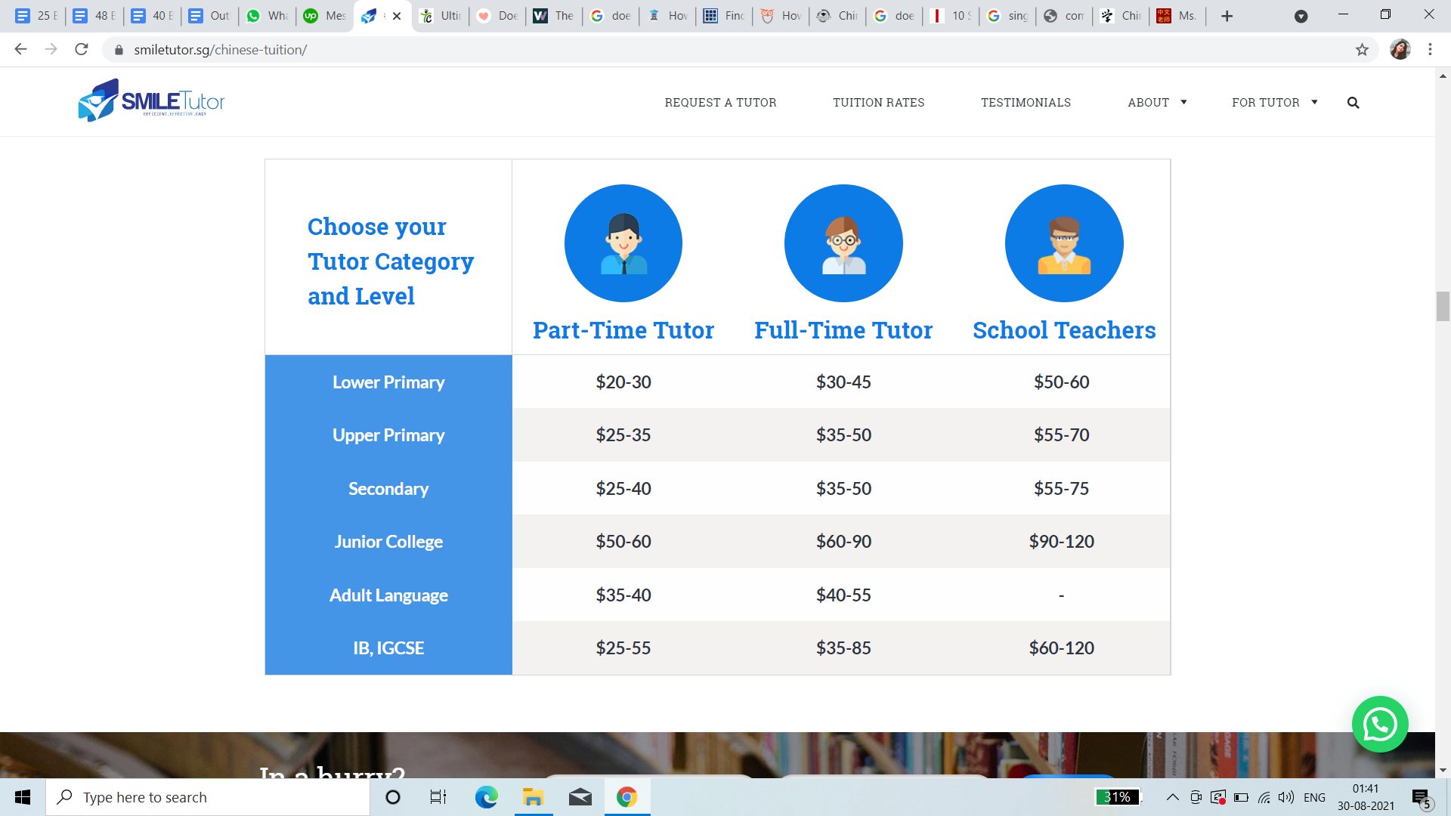
Task: Open the WhatsApp chat floating button
Action: click(x=1380, y=724)
